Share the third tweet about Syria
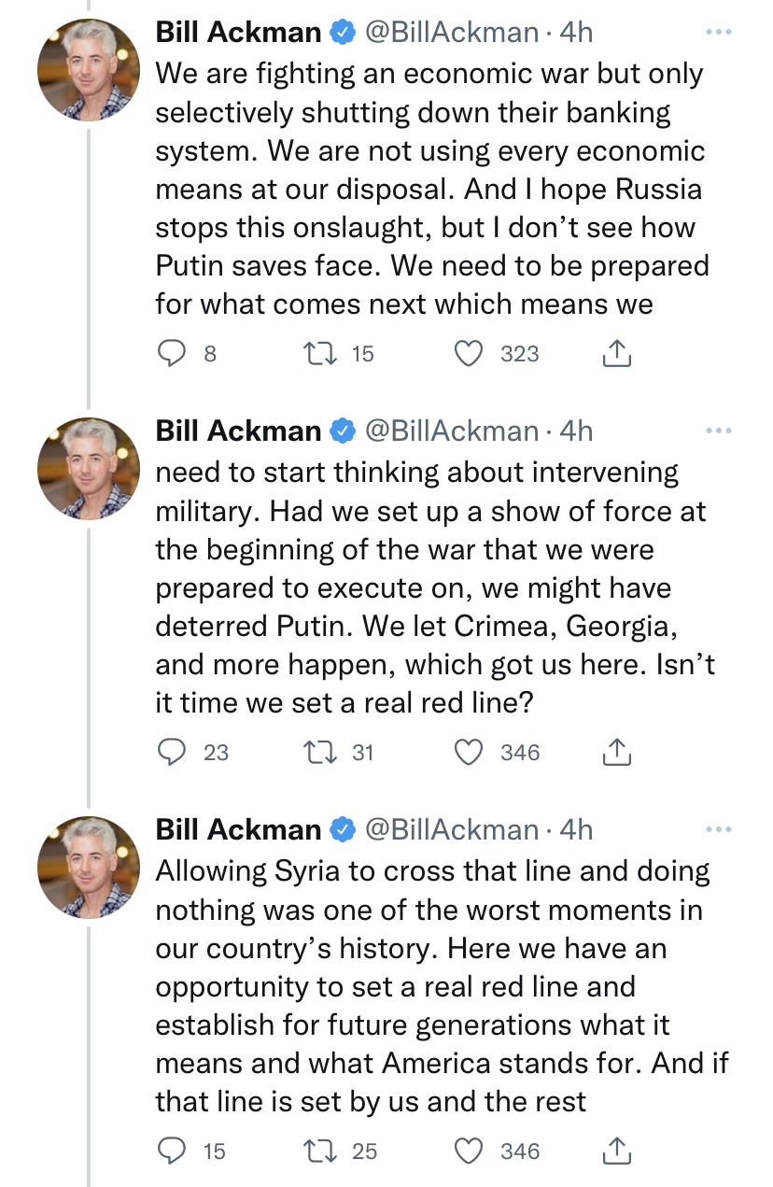 pos(617,1151)
